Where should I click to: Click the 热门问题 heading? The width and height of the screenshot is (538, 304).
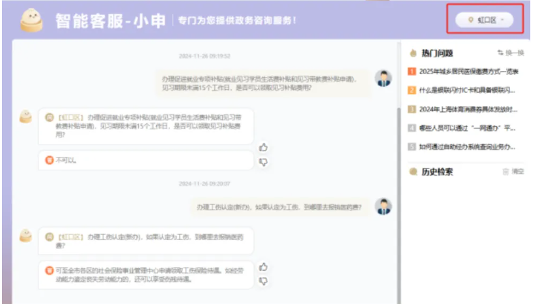pyautogui.click(x=437, y=53)
